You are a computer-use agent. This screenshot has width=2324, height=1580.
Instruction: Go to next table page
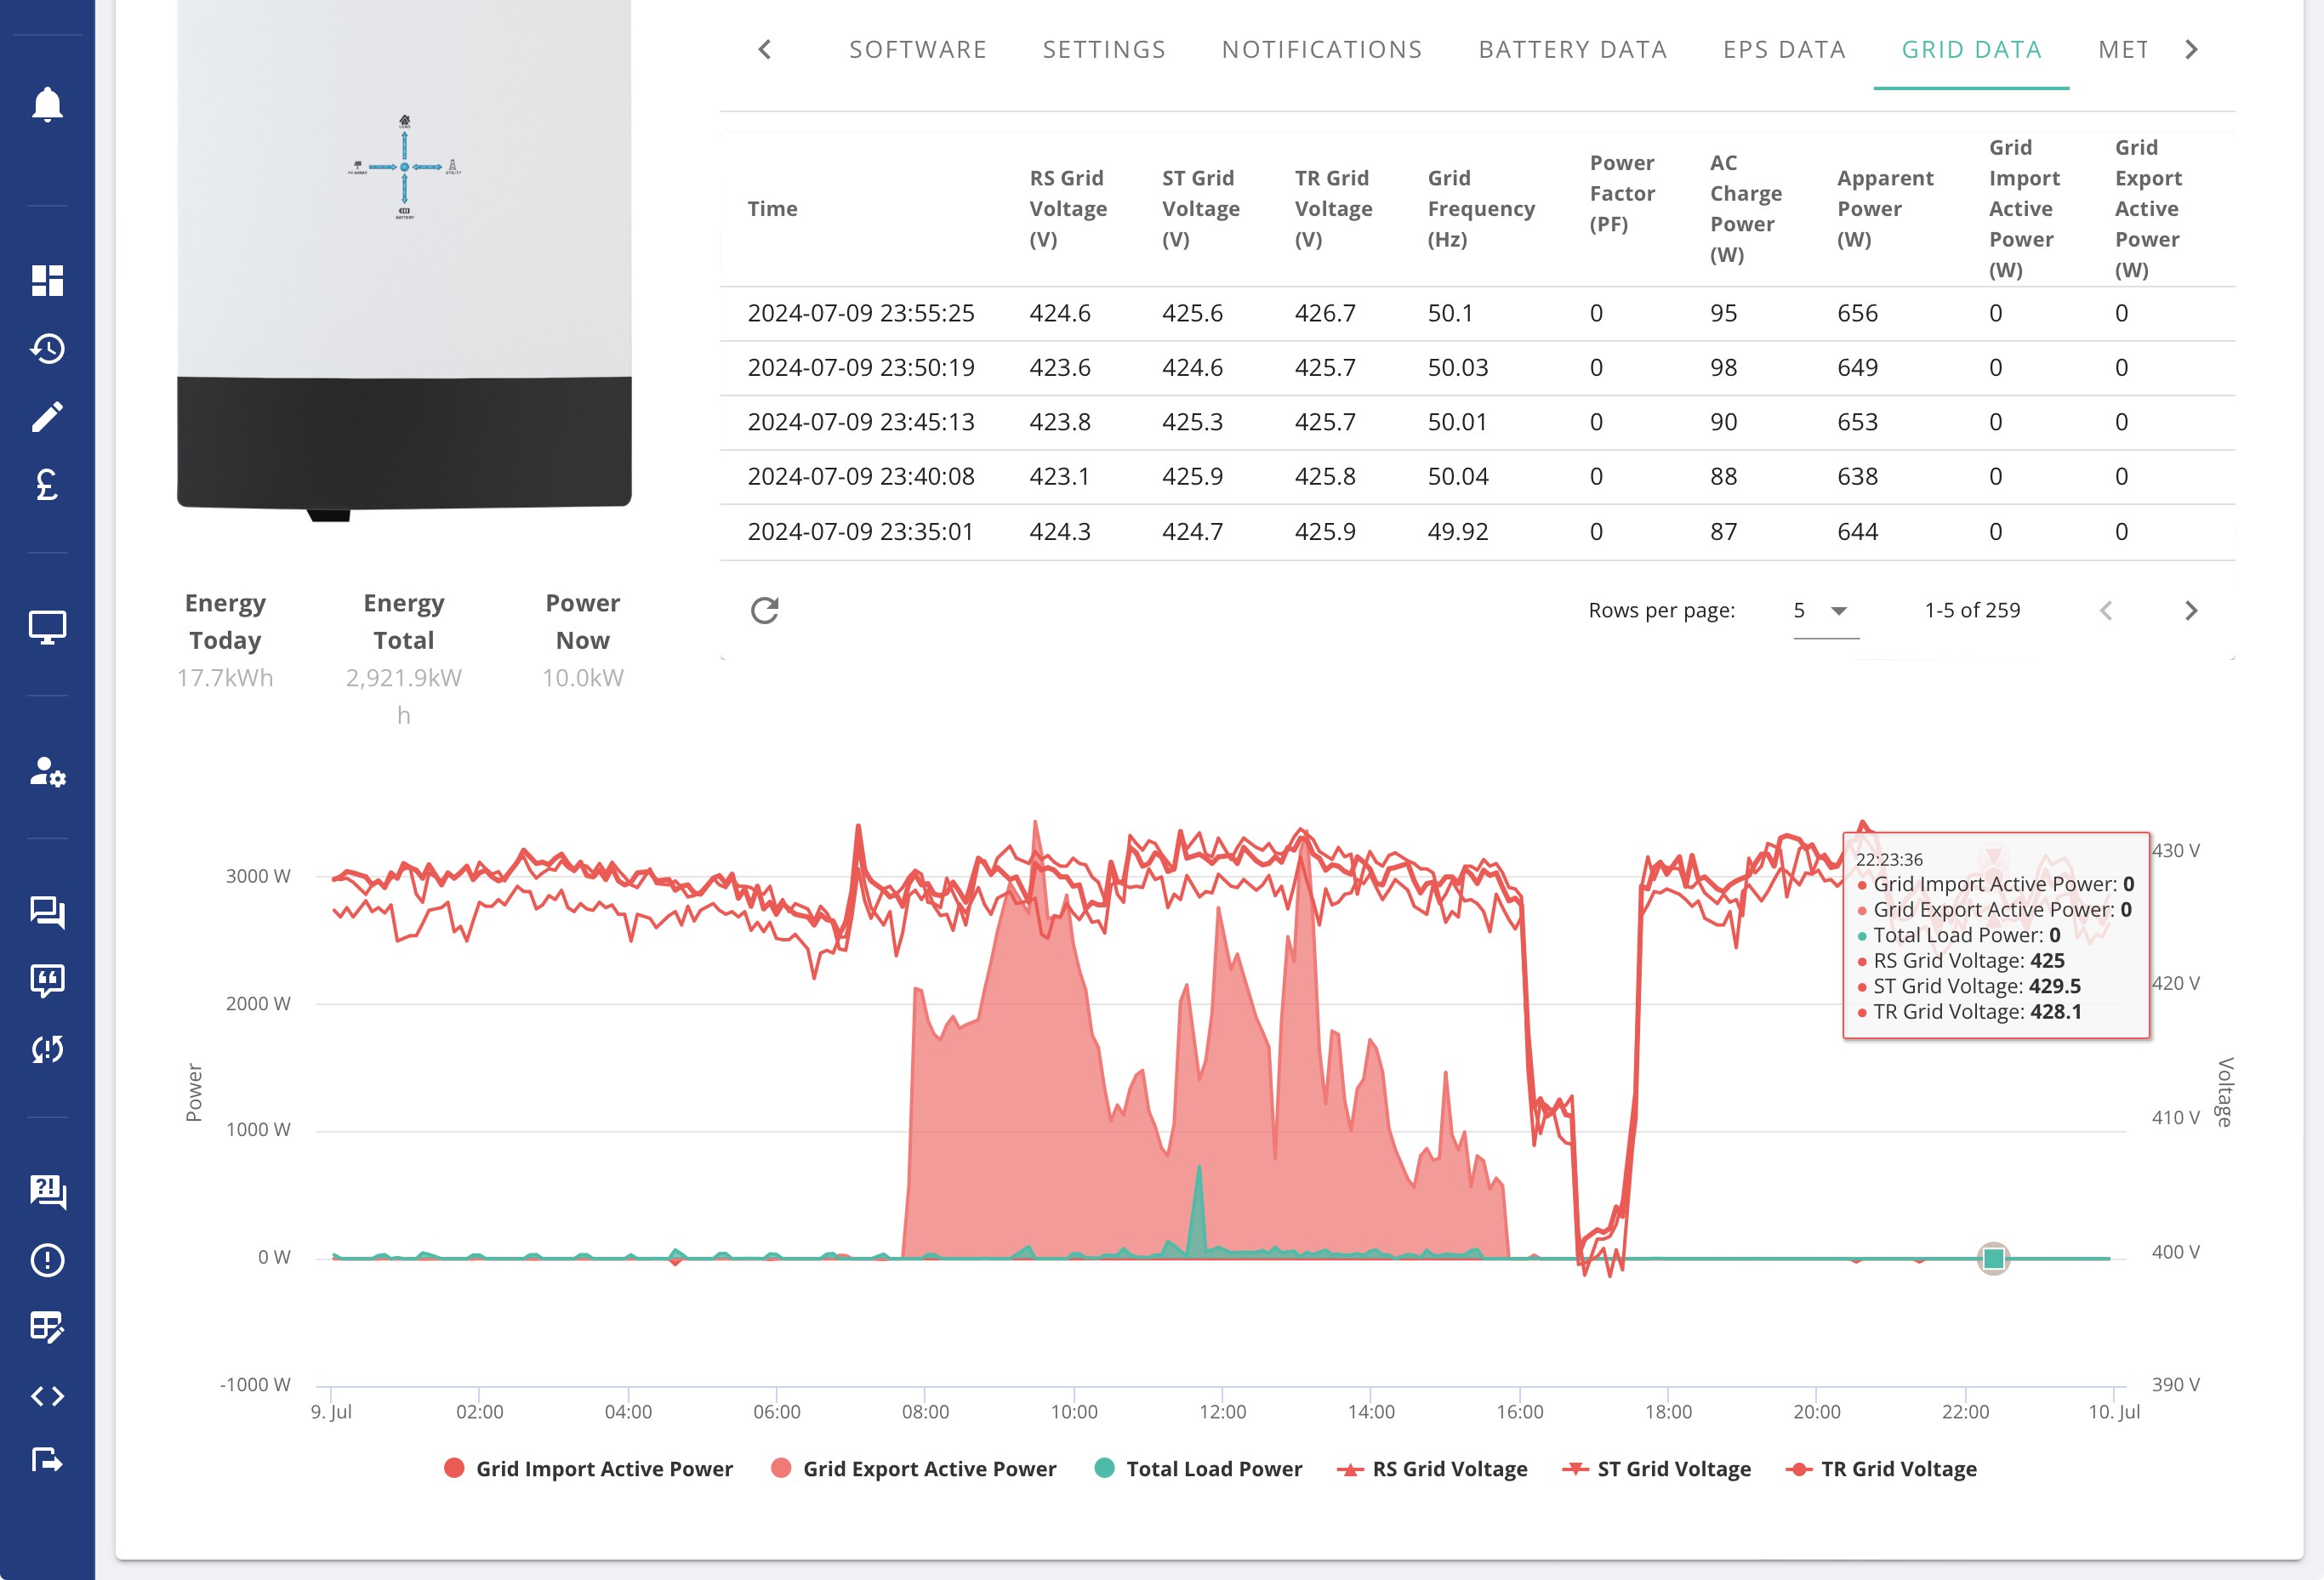(x=2191, y=611)
